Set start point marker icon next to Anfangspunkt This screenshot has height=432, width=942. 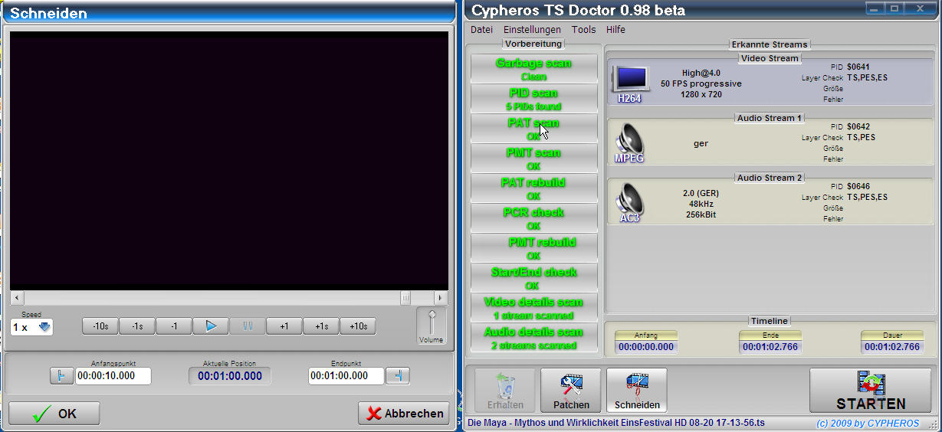[61, 376]
